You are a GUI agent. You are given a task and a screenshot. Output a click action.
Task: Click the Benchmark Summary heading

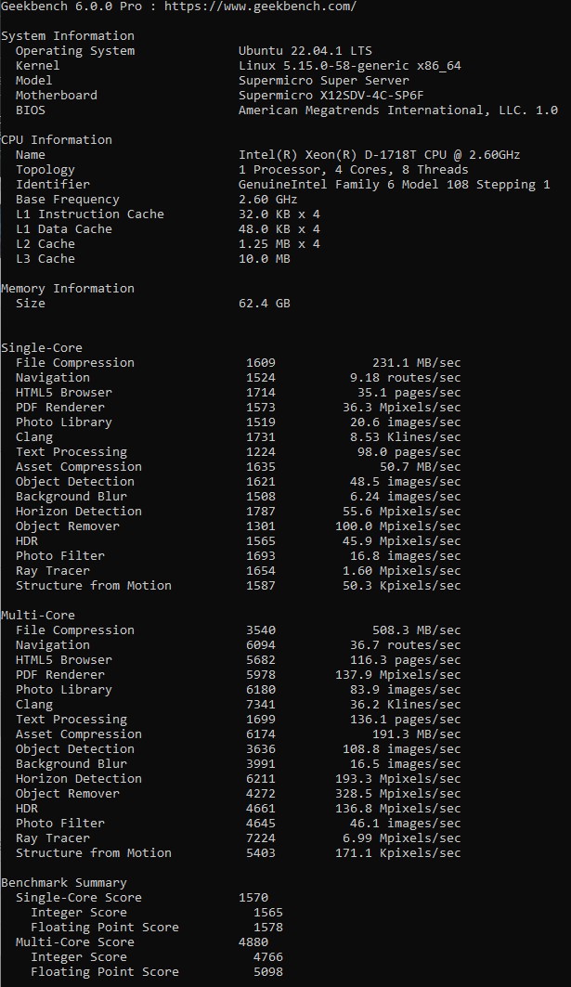[x=64, y=883]
